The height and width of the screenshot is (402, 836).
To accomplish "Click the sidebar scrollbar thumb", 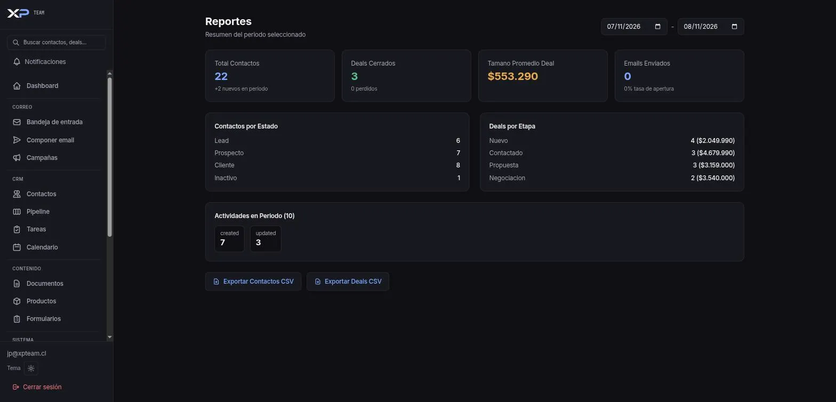I will [x=110, y=157].
